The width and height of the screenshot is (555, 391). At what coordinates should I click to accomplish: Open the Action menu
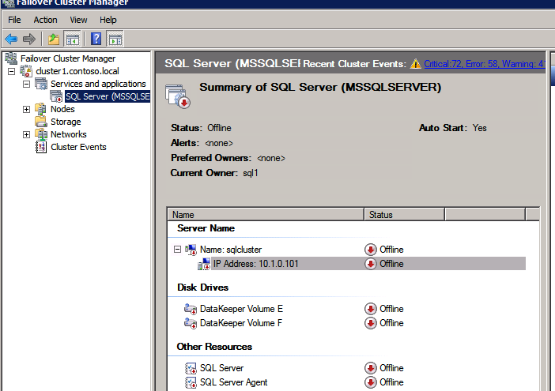[x=45, y=20]
